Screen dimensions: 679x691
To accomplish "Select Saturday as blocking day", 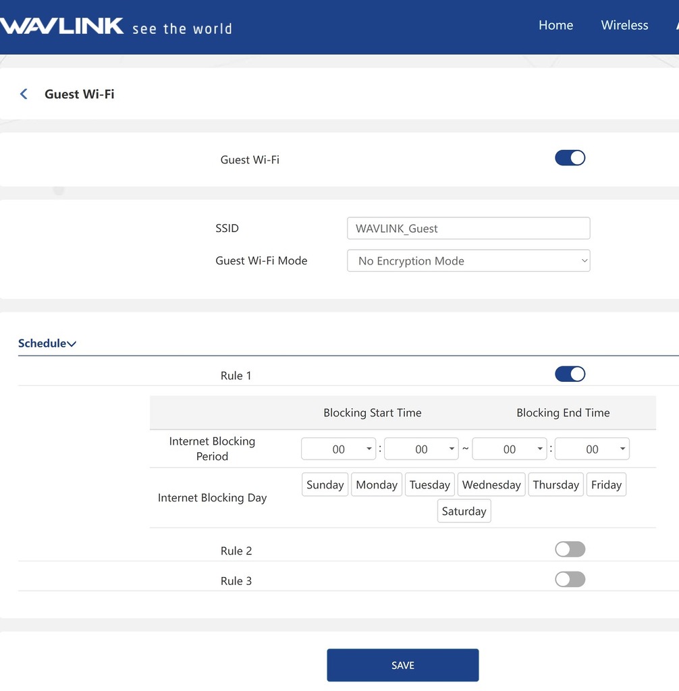I will click(x=464, y=512).
